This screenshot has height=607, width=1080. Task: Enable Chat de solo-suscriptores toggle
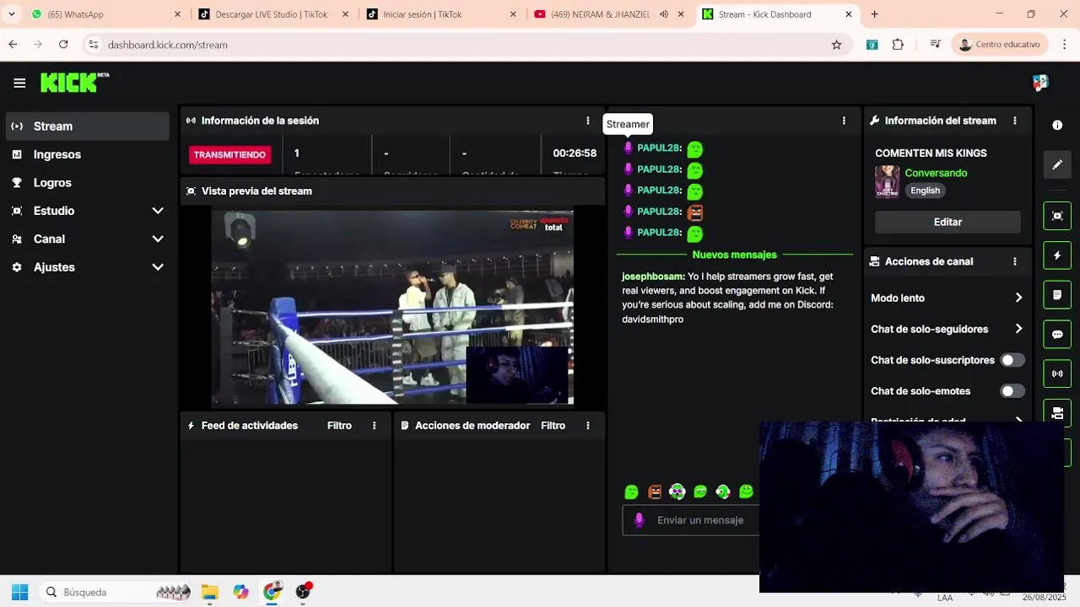(x=1012, y=360)
